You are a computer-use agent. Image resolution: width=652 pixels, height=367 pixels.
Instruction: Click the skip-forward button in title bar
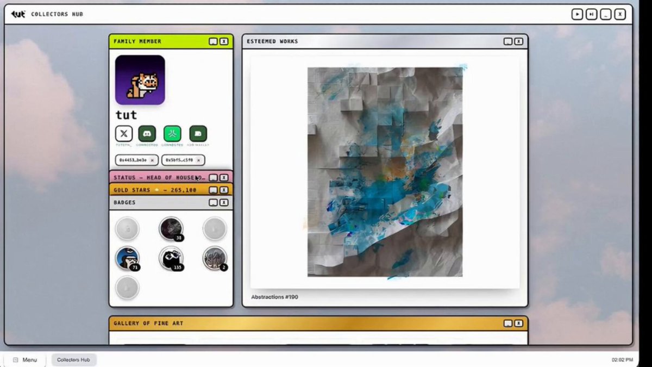(591, 15)
